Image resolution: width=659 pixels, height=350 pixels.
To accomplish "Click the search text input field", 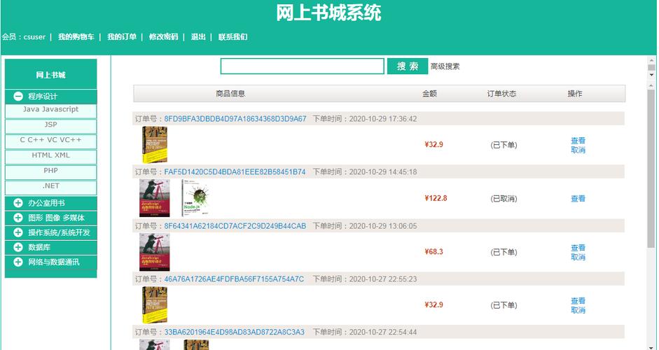I will (x=302, y=66).
